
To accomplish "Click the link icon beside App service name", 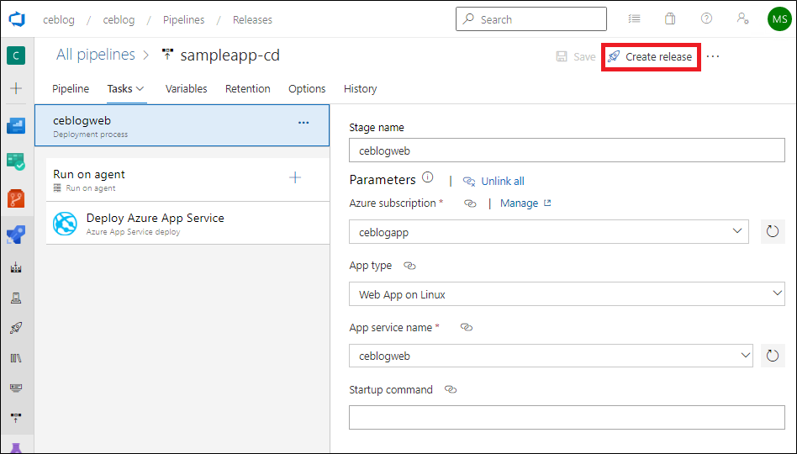I will click(x=466, y=327).
